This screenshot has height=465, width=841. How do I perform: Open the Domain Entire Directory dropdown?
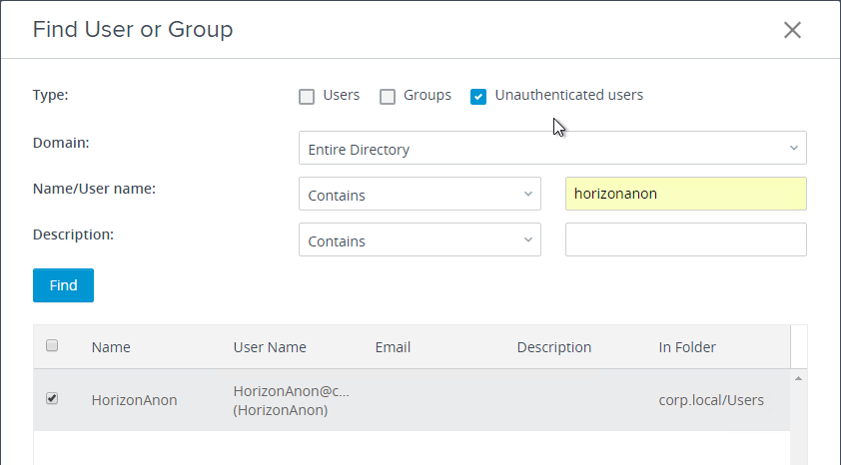tap(552, 148)
